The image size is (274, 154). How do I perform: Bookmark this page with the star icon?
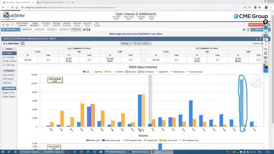250,8
